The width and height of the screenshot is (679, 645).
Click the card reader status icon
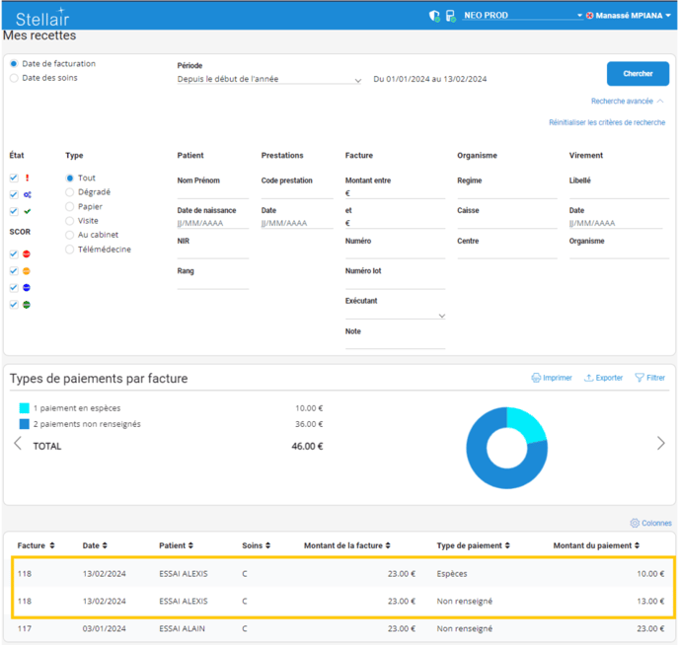(x=450, y=16)
